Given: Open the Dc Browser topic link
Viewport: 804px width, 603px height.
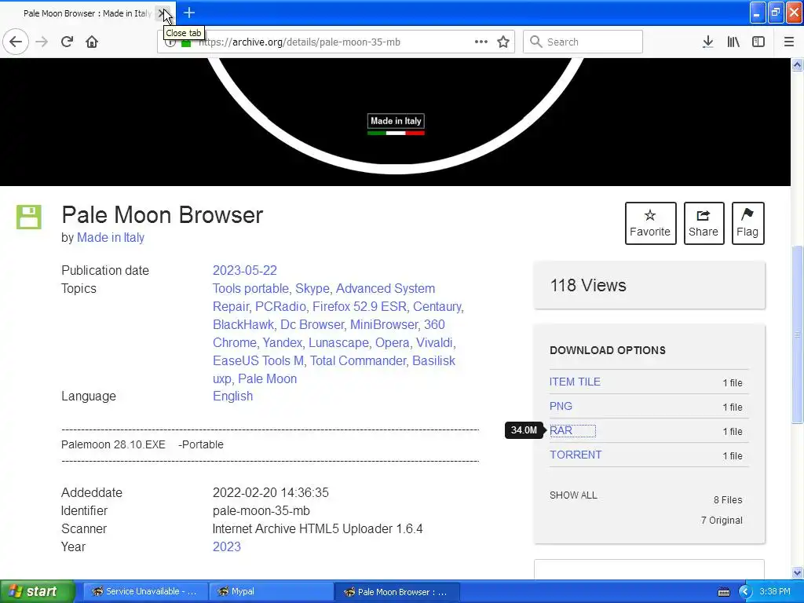Looking at the screenshot, I should pos(312,324).
